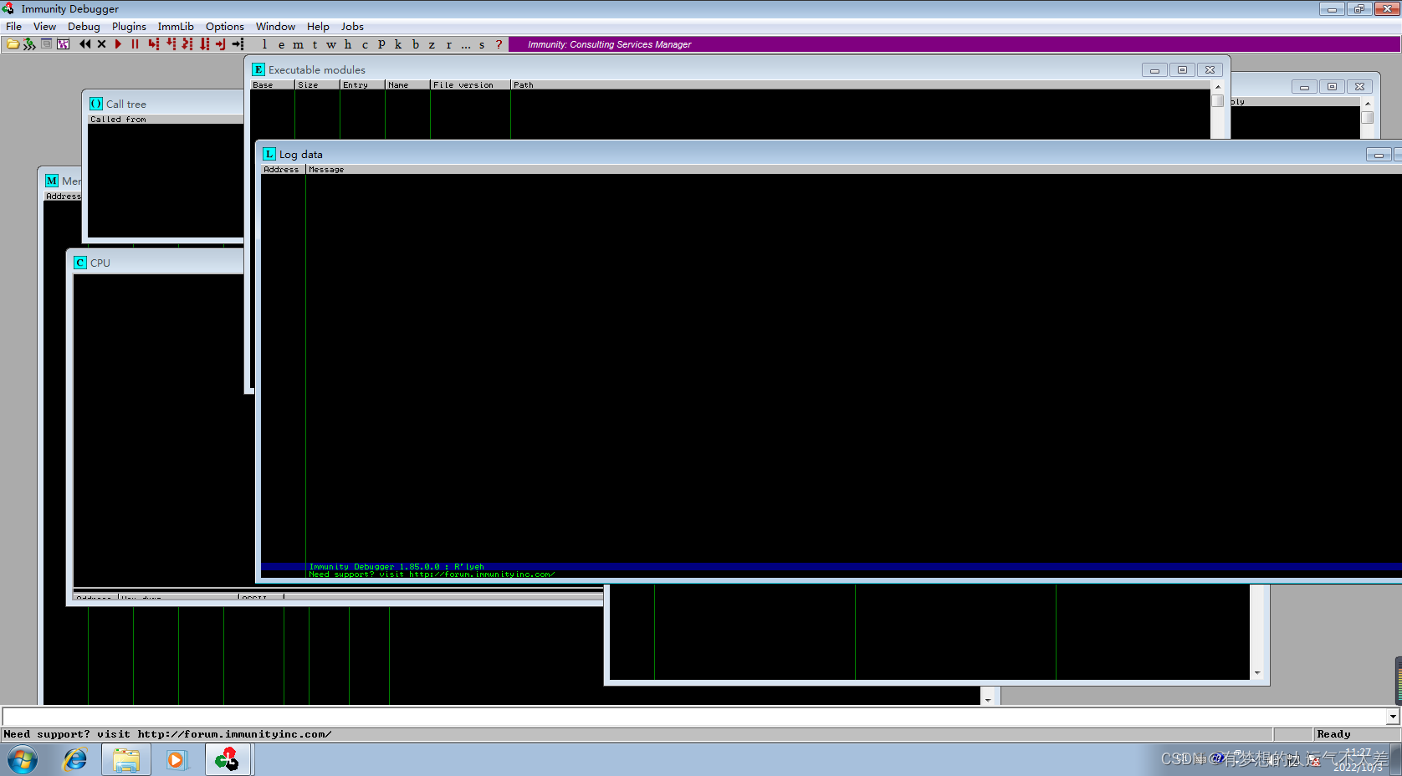Click the red question mark help icon
Viewport: 1402px width, 776px height.
499,44
